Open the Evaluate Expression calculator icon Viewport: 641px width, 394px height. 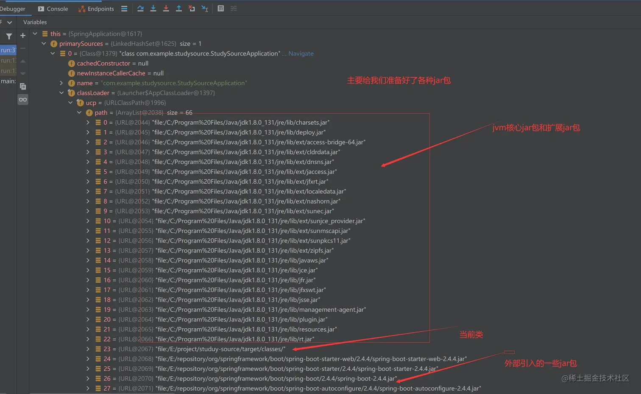(x=220, y=8)
